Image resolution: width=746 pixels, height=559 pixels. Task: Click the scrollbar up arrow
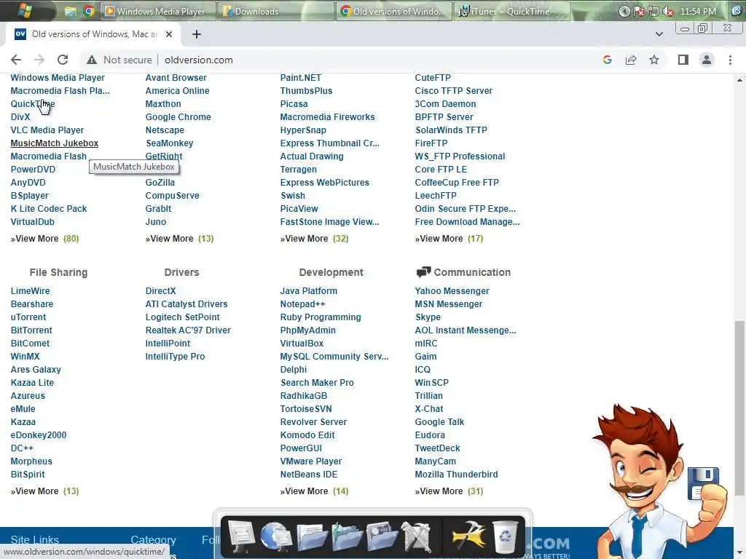(739, 80)
